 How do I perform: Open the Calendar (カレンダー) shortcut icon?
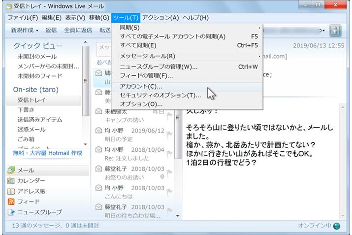[11, 181]
